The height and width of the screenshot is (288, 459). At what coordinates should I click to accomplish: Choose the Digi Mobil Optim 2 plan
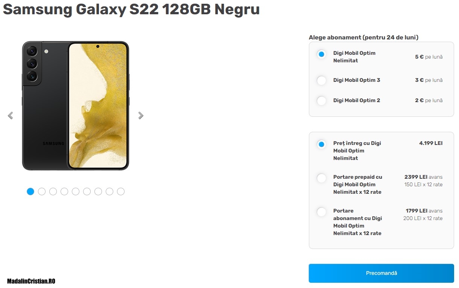click(321, 101)
